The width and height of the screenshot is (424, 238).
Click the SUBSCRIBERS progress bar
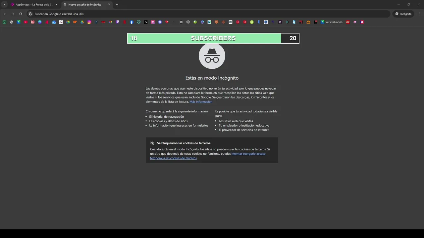213,38
